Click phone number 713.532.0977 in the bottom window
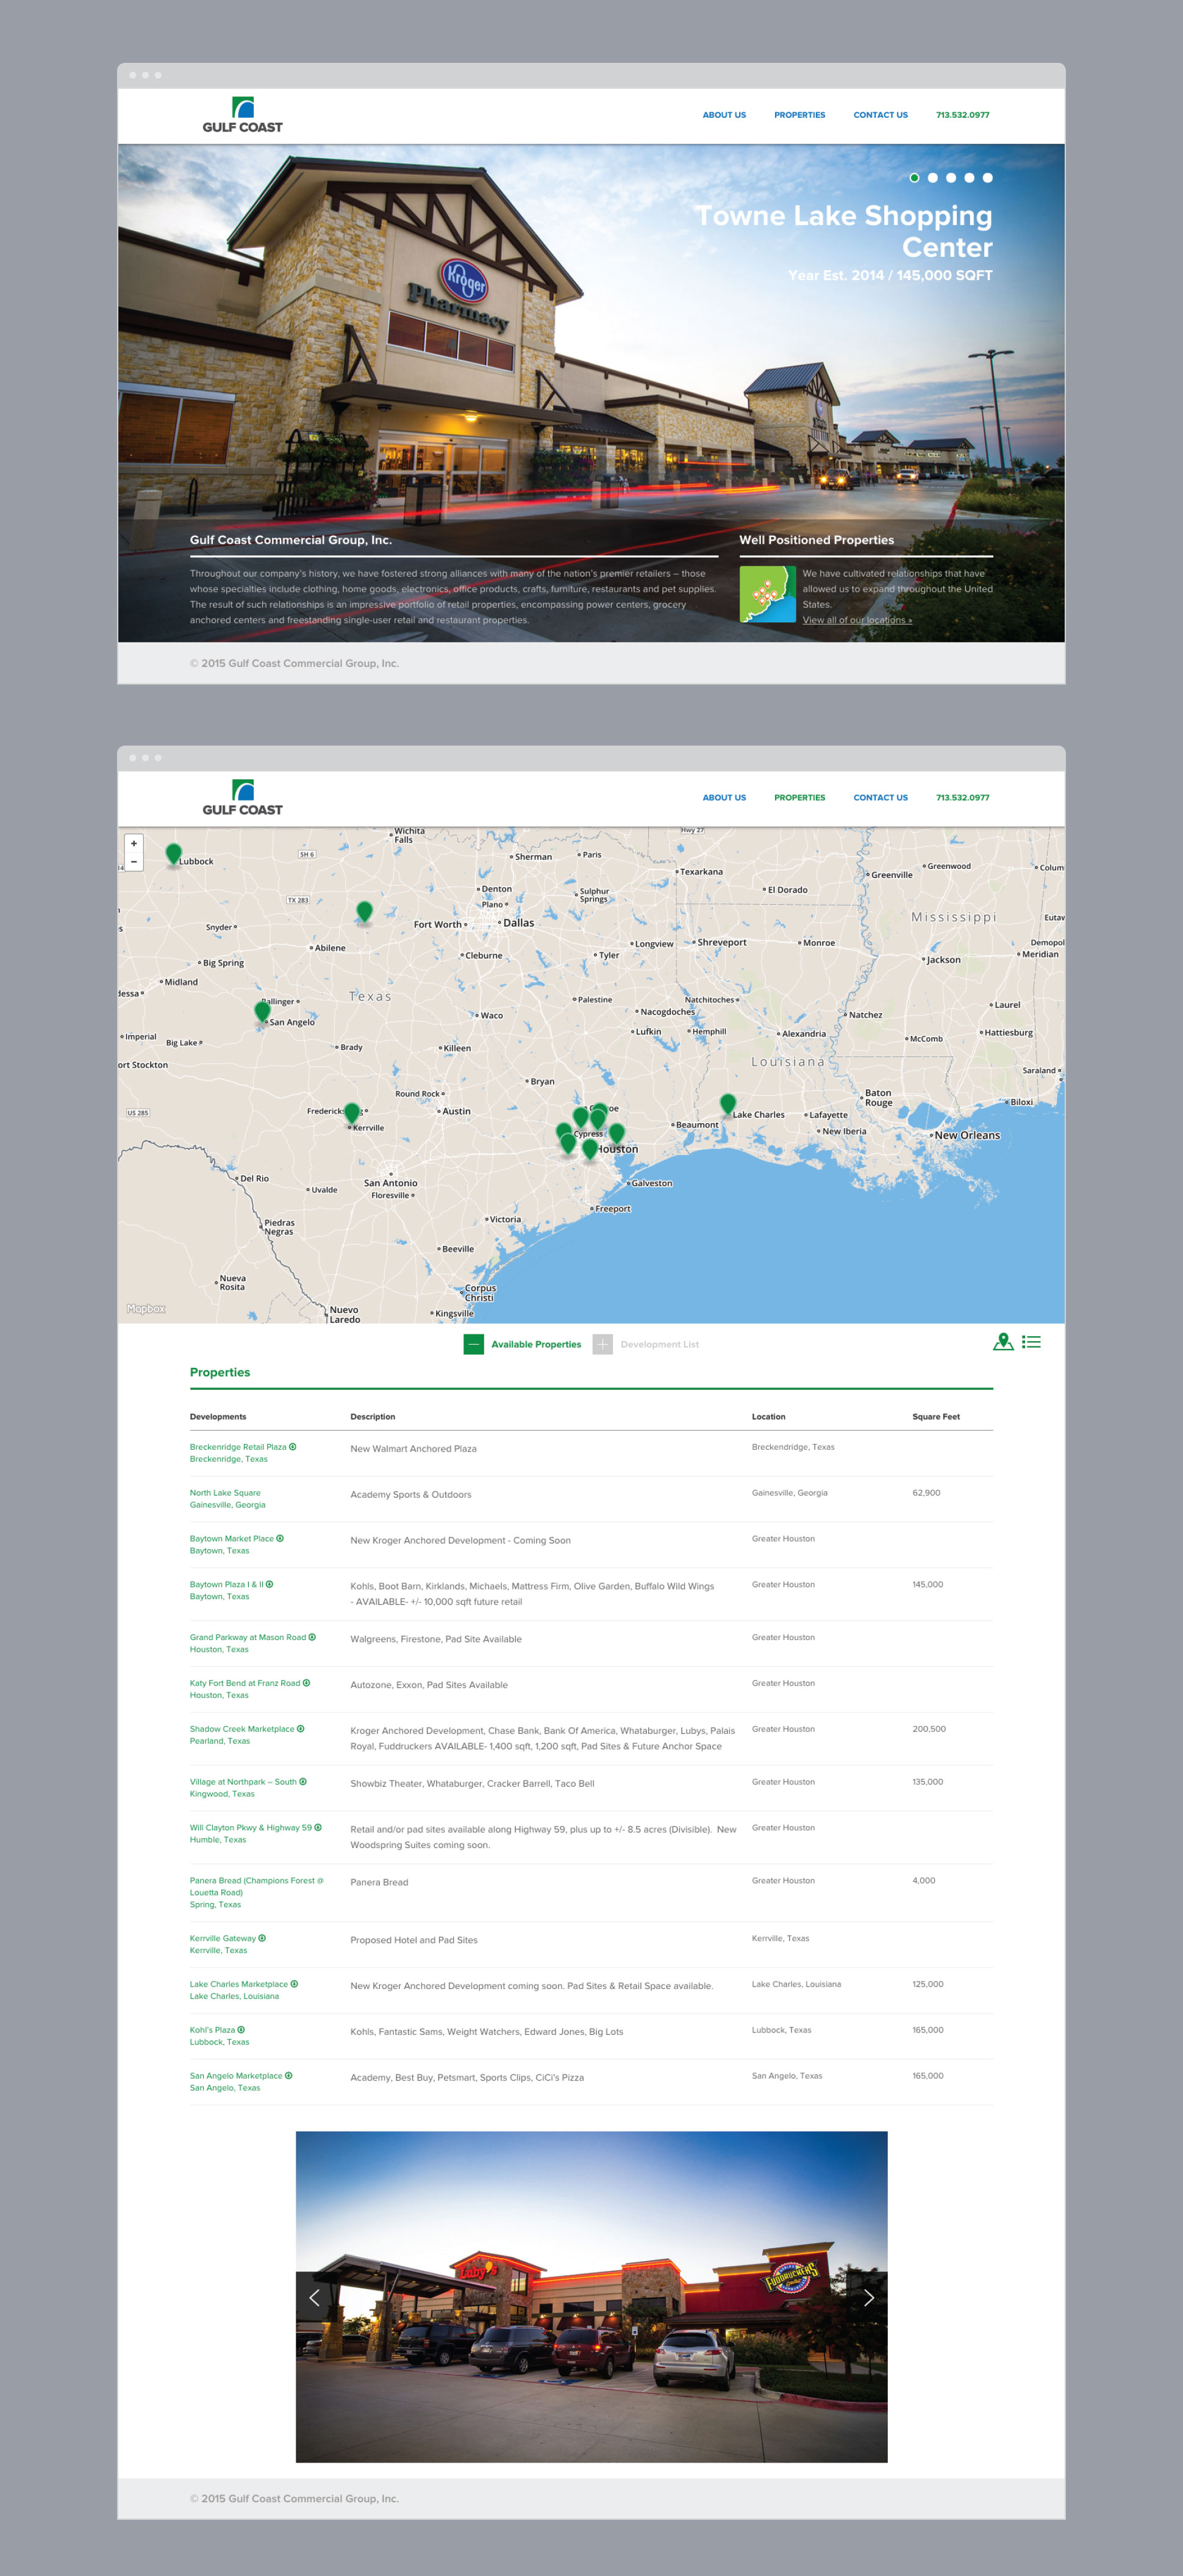The height and width of the screenshot is (2576, 1183). pyautogui.click(x=962, y=798)
